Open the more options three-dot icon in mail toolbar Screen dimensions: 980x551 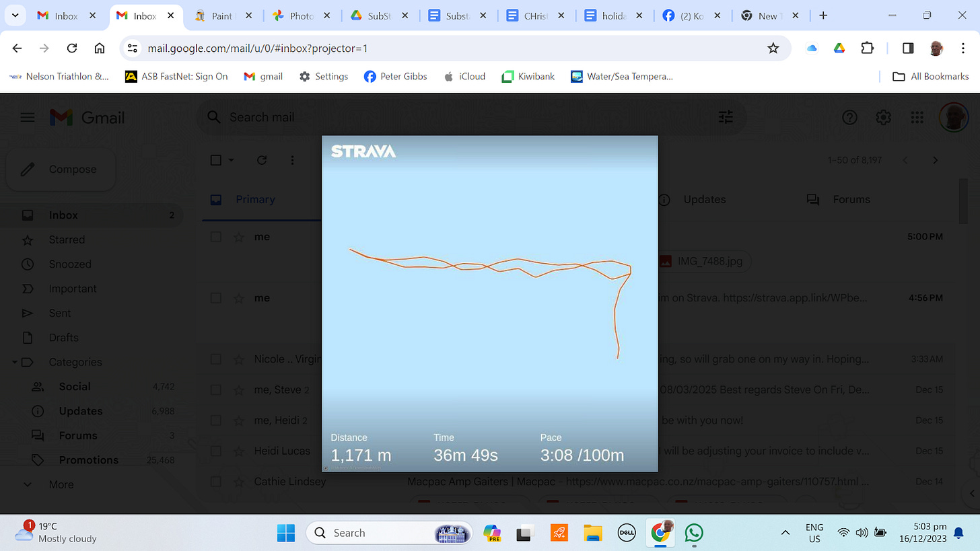292,160
